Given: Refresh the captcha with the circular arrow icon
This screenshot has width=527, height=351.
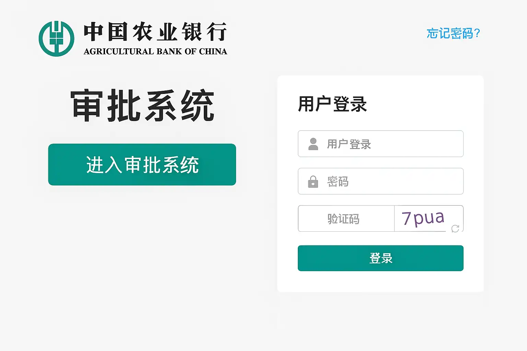Looking at the screenshot, I should point(455,229).
